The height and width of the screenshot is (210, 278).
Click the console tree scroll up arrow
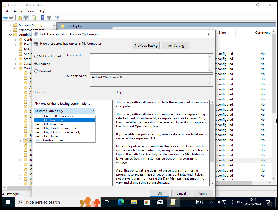[x=54, y=25]
